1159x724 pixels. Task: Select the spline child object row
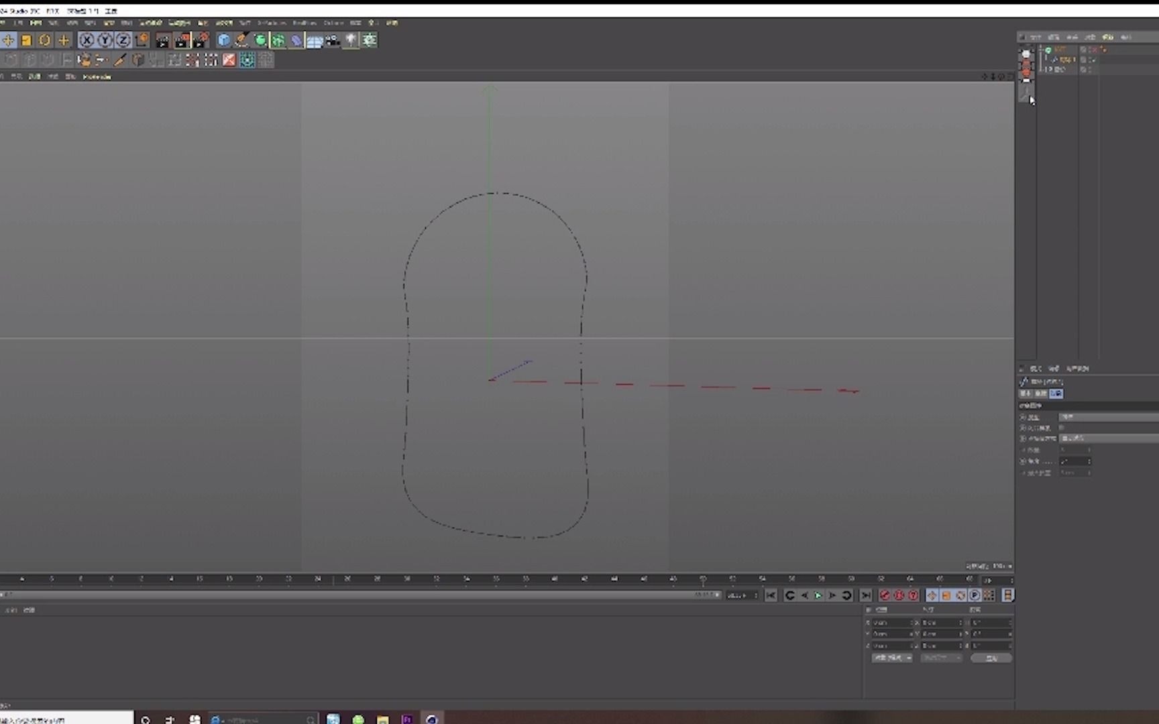coord(1064,60)
